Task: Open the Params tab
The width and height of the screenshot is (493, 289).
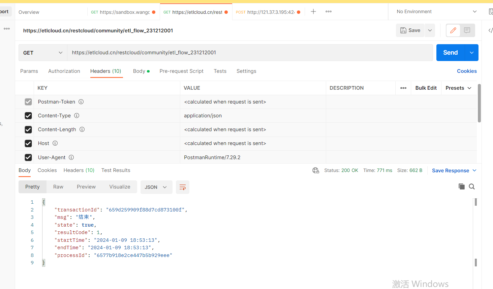Action: (x=29, y=71)
